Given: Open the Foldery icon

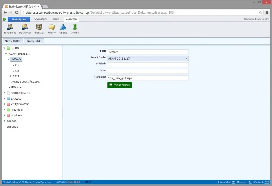Looking at the screenshot, I should (x=52, y=29).
